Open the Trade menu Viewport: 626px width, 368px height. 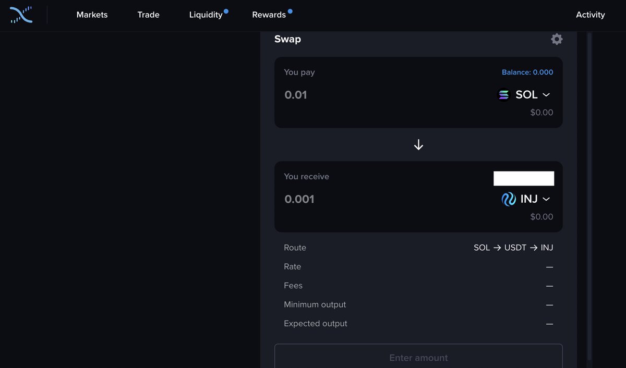[x=148, y=15]
